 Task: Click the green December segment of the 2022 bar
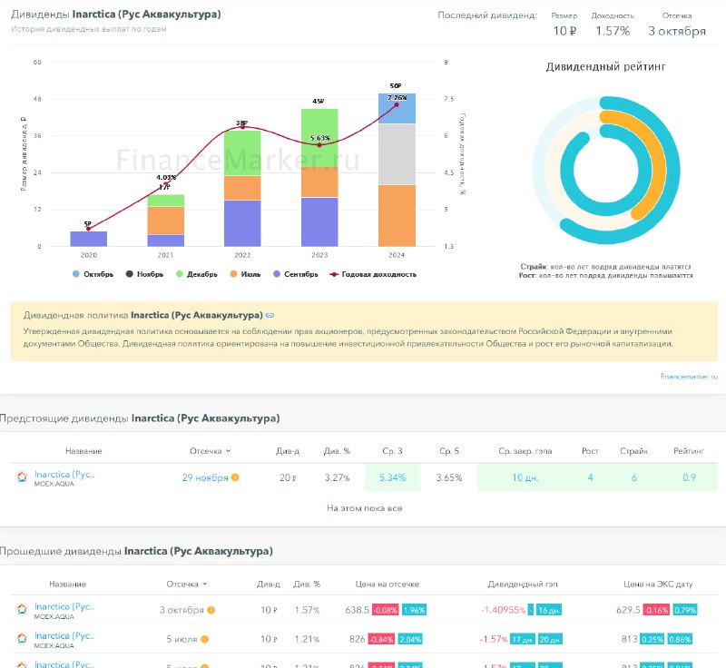(242, 153)
